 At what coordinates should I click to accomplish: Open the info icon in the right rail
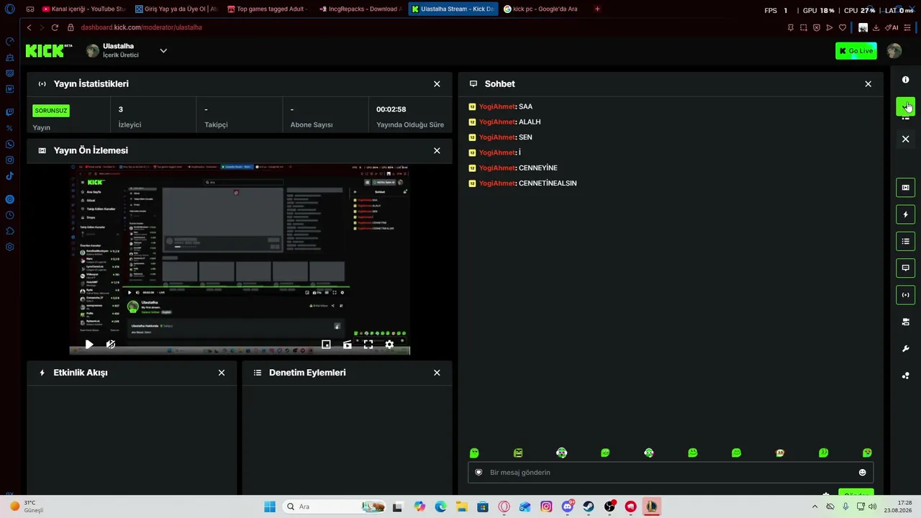pos(905,80)
